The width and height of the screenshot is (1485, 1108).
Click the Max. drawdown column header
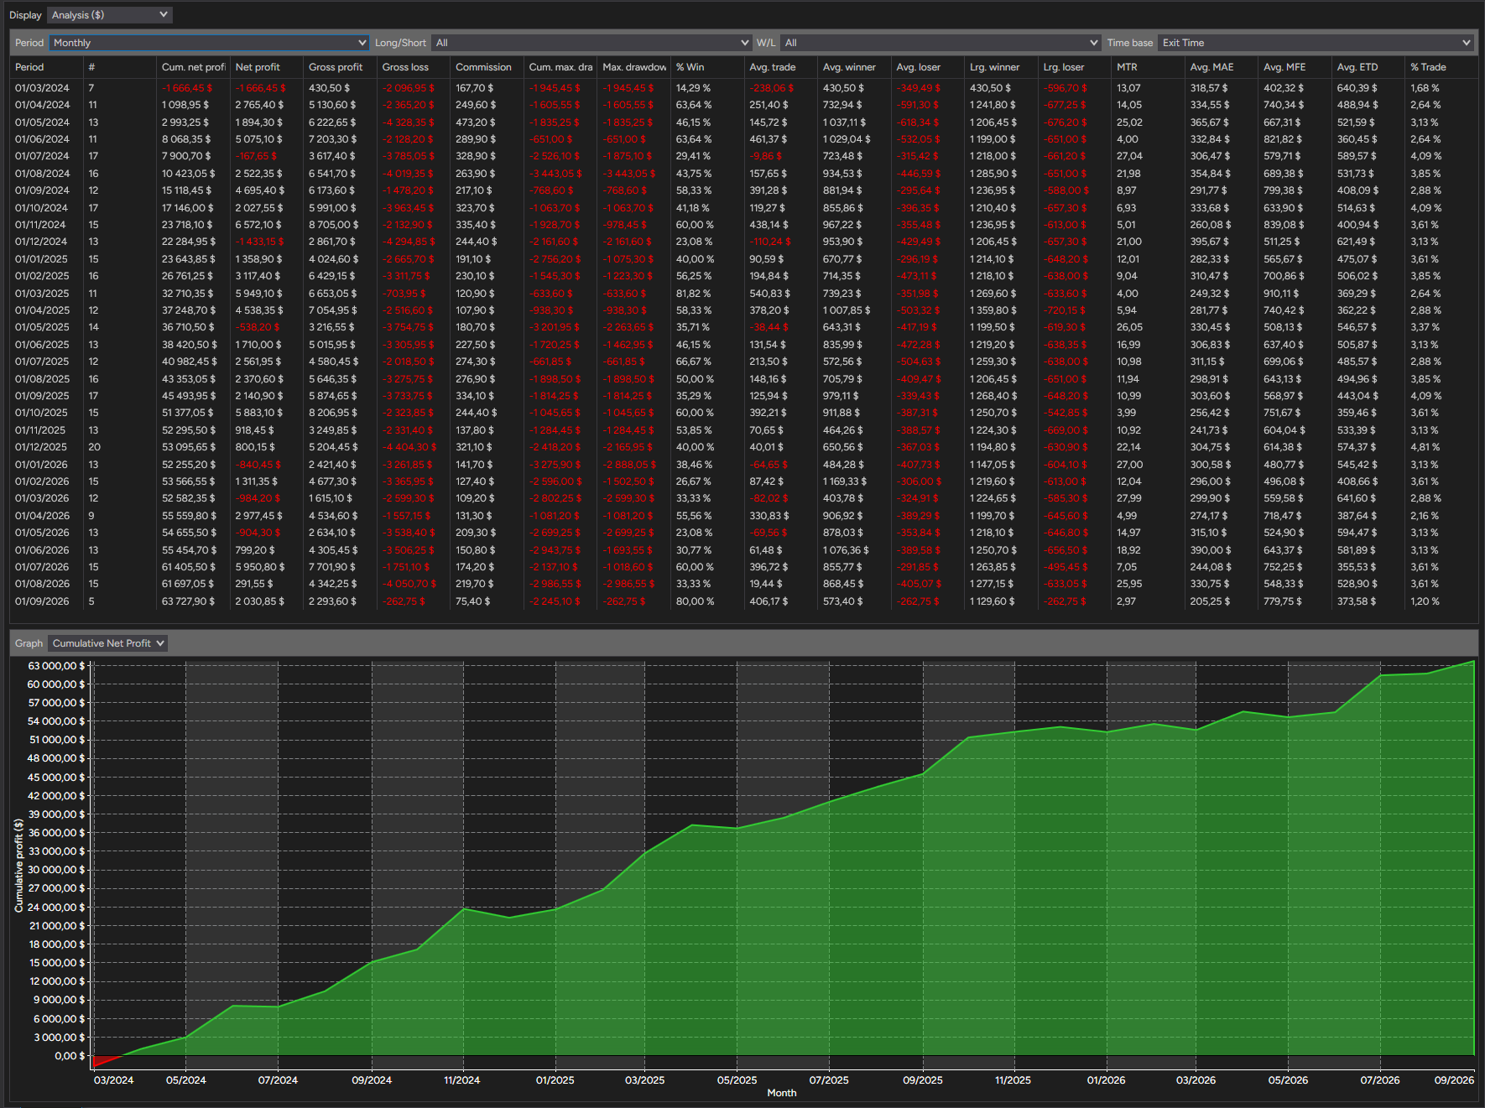pyautogui.click(x=634, y=67)
